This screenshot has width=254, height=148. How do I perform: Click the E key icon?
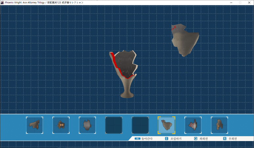(x=167, y=138)
